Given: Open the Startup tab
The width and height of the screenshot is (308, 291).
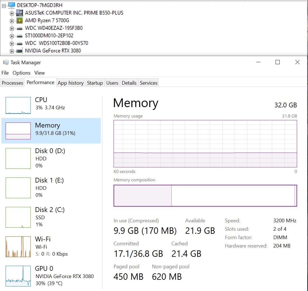Looking at the screenshot, I should click(x=95, y=83).
